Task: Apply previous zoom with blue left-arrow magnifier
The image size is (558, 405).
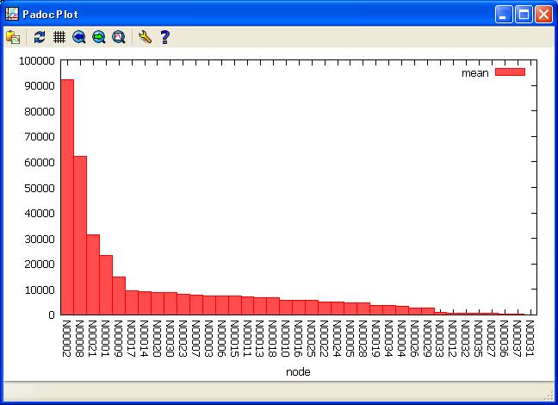Action: pos(79,37)
